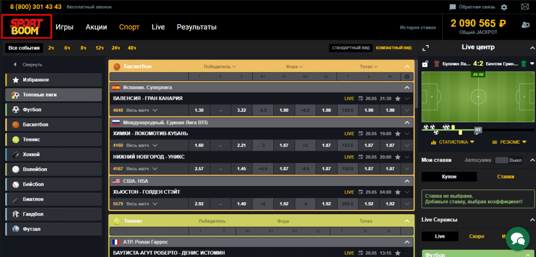
Task: Click the tennis ball icon in the Теннис header
Action: [117, 221]
